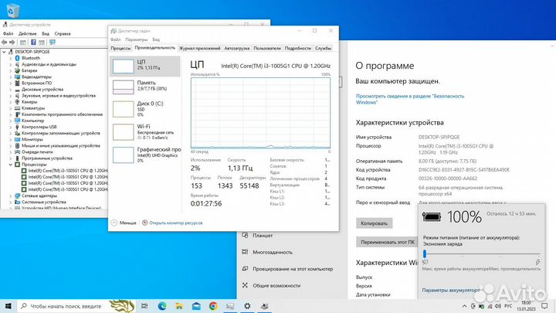Switch to Автозагрузка tab

237,48
